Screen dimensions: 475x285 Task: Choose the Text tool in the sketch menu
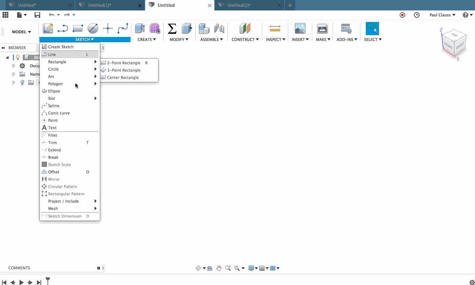[52, 128]
